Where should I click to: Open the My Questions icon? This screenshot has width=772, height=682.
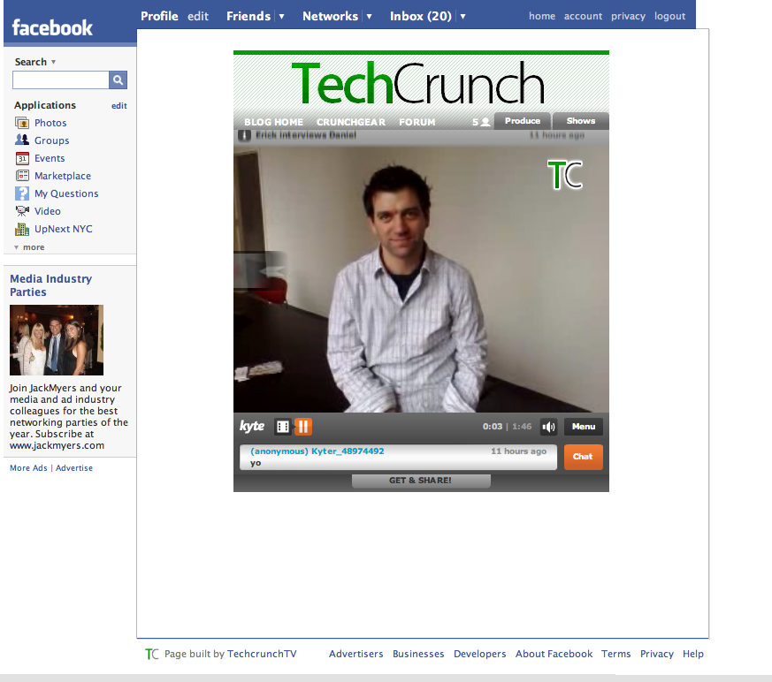[22, 193]
